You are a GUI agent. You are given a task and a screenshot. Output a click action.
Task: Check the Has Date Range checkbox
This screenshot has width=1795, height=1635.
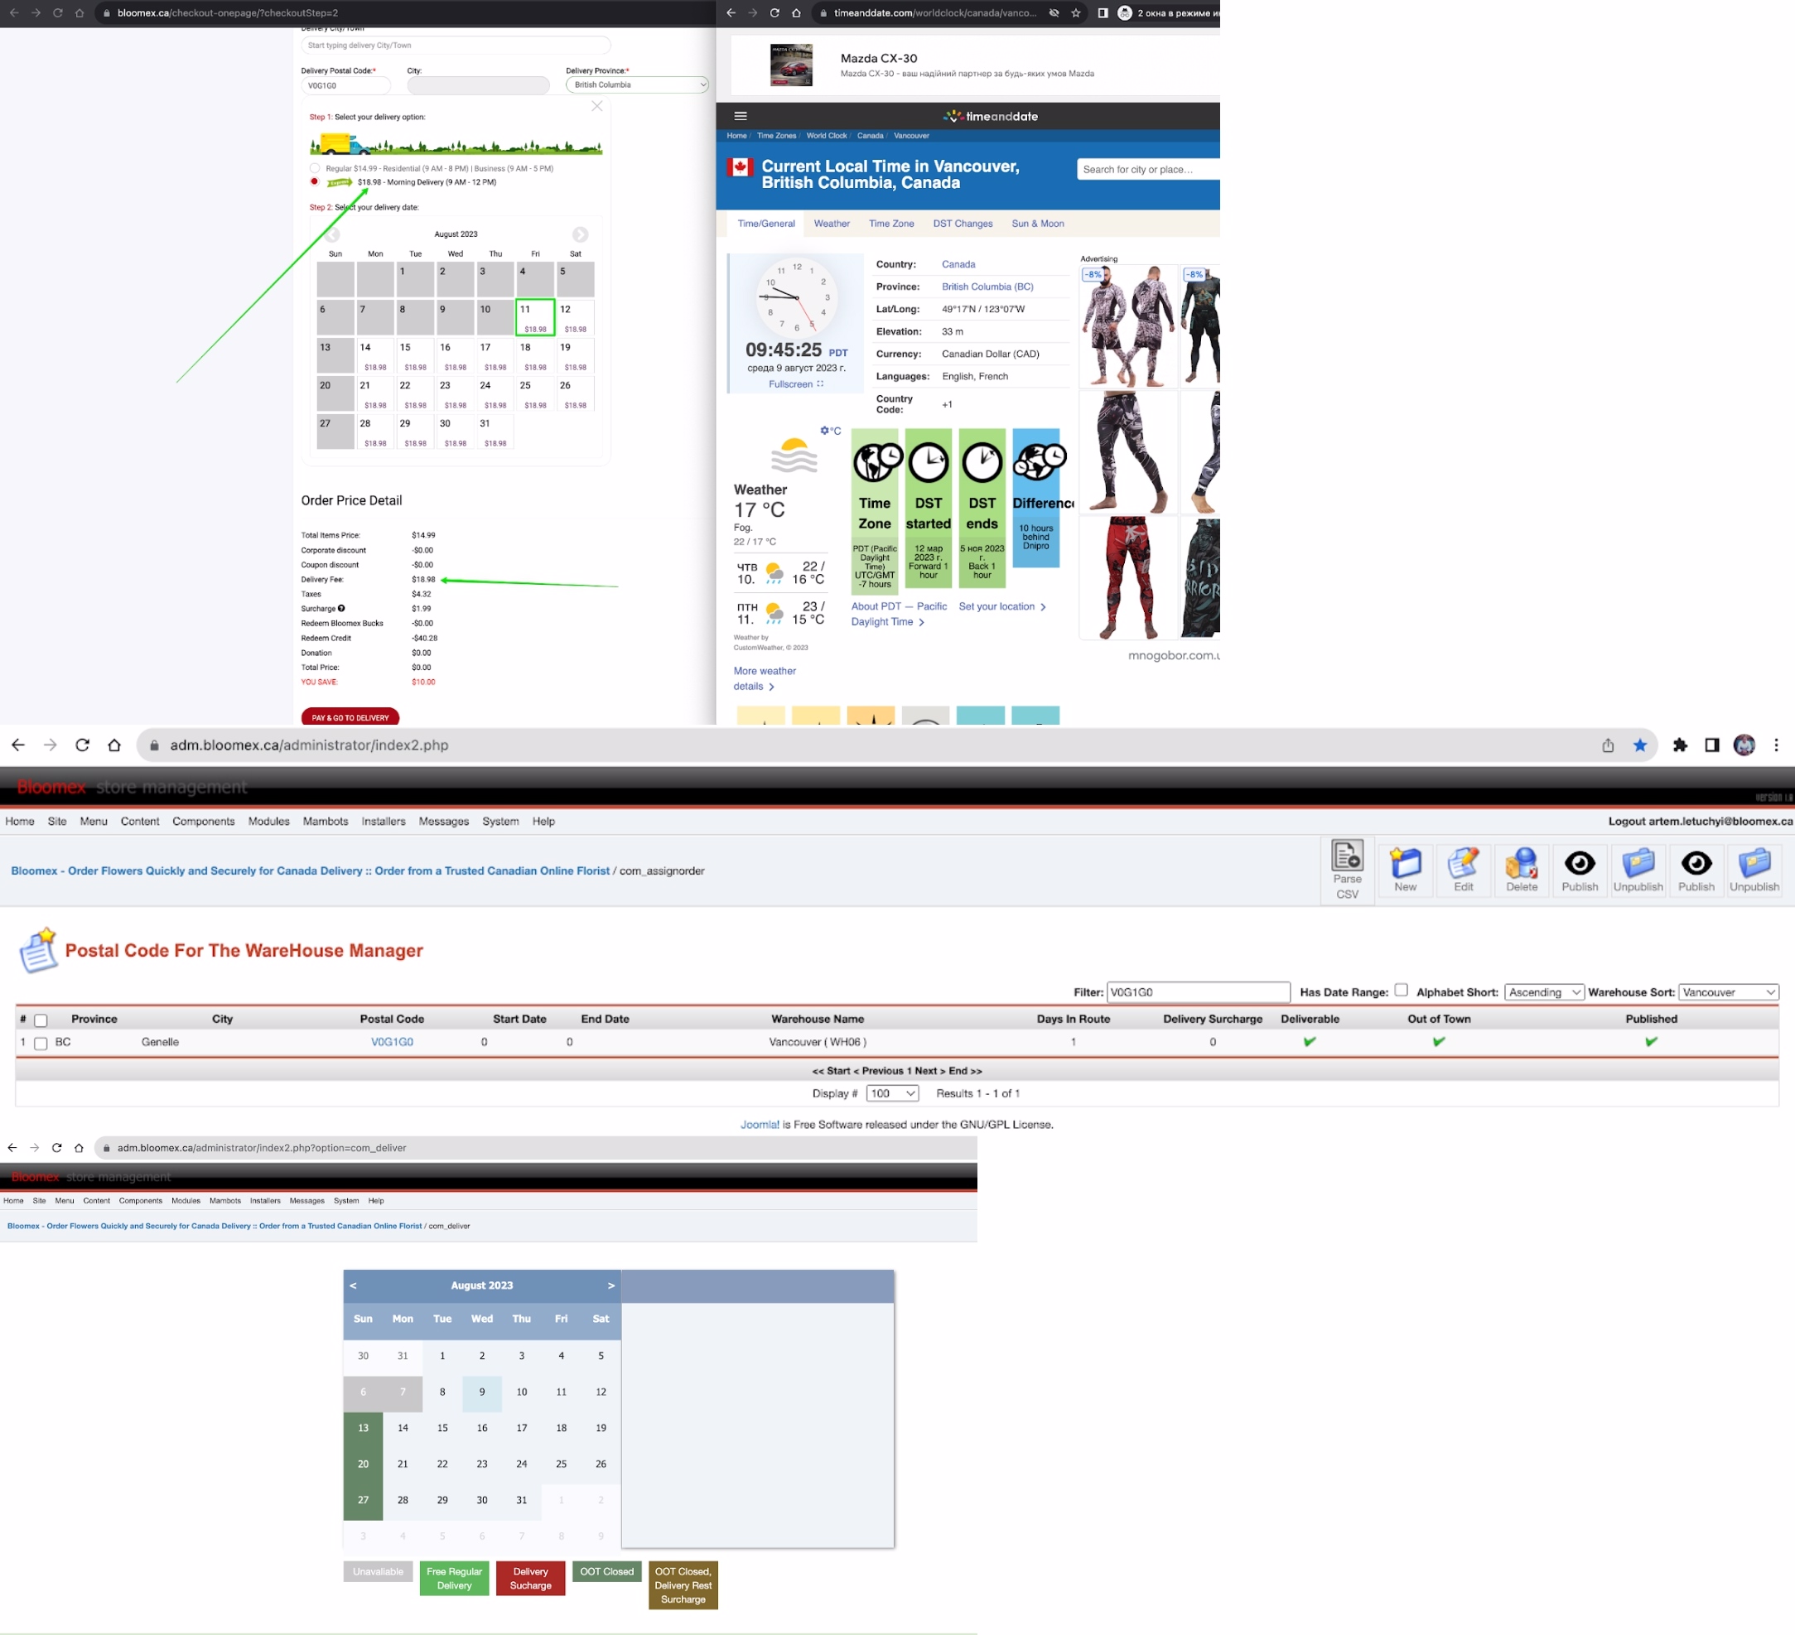click(1401, 990)
